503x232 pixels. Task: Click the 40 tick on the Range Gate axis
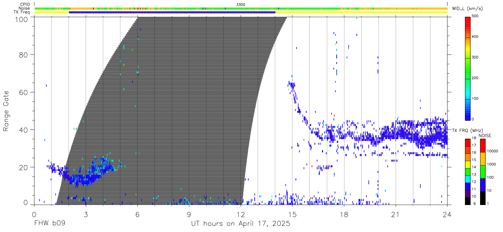click(24, 130)
